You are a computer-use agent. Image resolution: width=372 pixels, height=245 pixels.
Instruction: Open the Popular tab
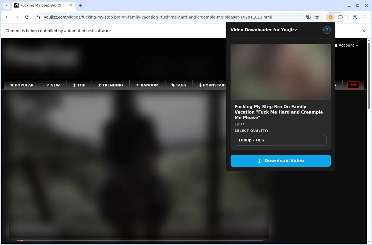pyautogui.click(x=22, y=85)
